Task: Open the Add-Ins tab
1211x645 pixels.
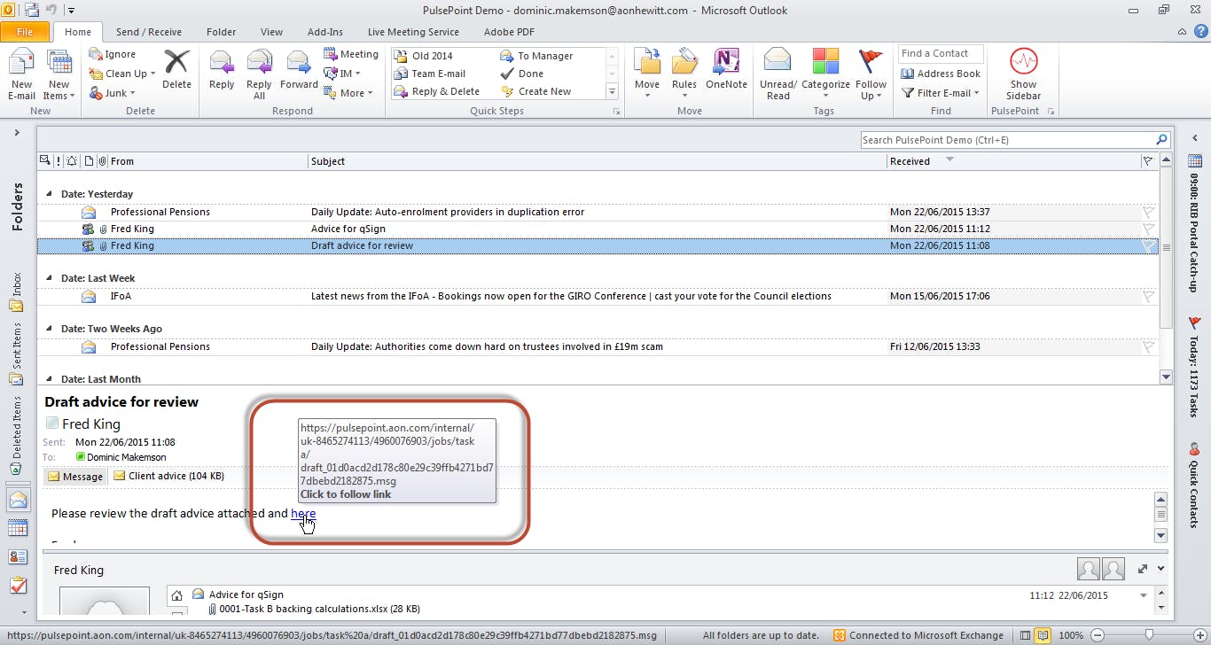Action: (325, 32)
